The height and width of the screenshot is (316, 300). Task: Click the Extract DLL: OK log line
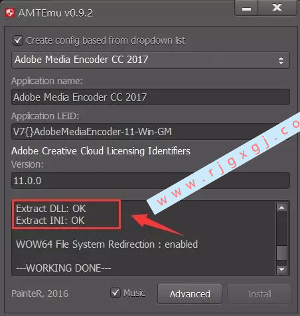(x=51, y=209)
